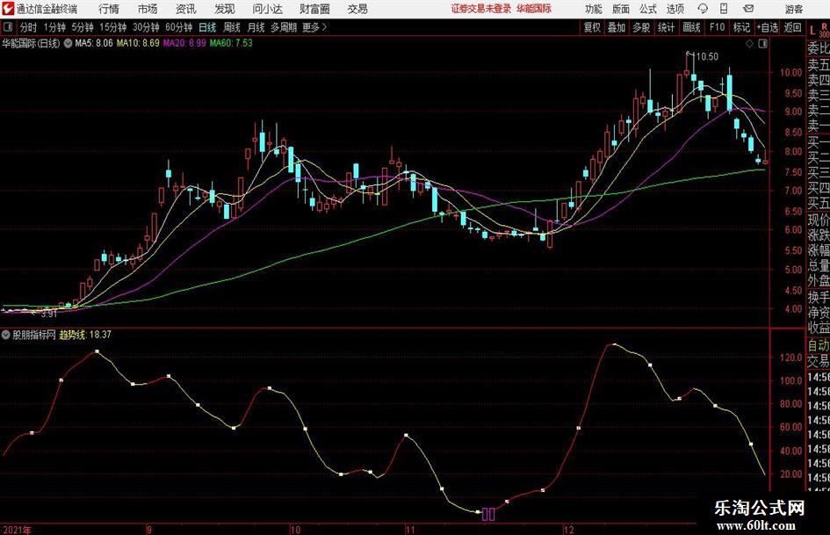Image resolution: width=830 pixels, height=535 pixels.
Task: Click the 标记 mark button
Action: coord(741,27)
